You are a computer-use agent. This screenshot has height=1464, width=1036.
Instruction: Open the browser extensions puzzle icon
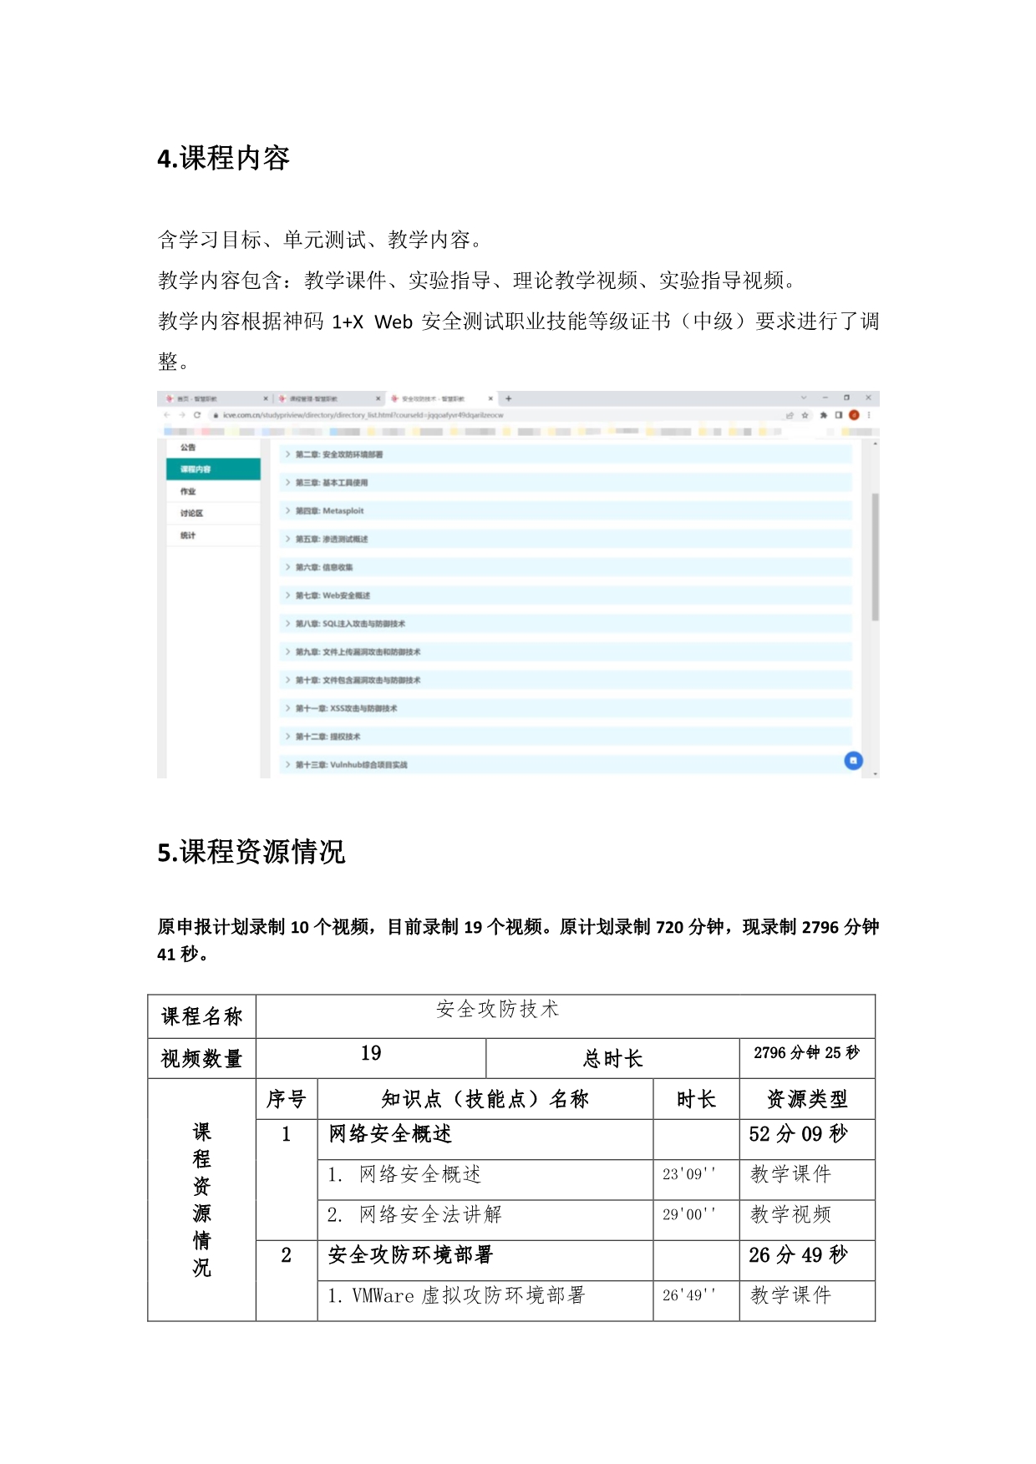(824, 415)
